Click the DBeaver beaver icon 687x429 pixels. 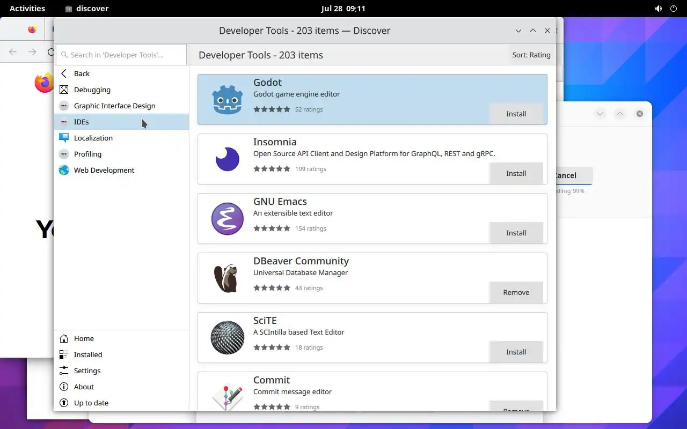pyautogui.click(x=226, y=278)
